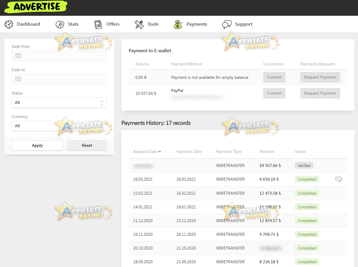The height and width of the screenshot is (267, 358).
Task: Open the Payments menu item
Action: [197, 24]
